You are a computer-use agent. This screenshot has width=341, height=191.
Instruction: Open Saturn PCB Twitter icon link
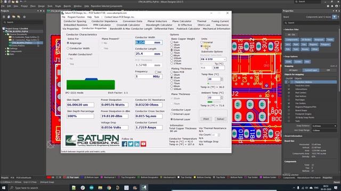coord(131,144)
